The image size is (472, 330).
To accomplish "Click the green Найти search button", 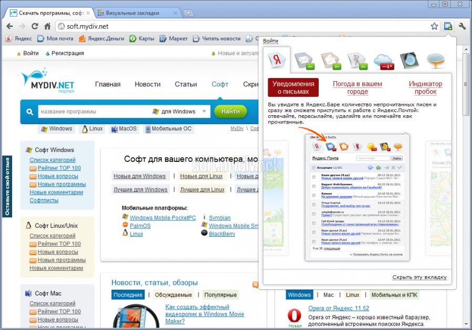I will click(x=230, y=112).
